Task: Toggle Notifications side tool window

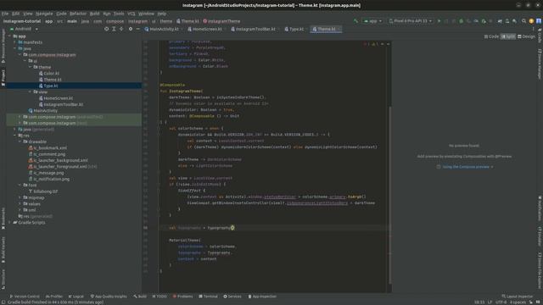Action: (x=540, y=208)
